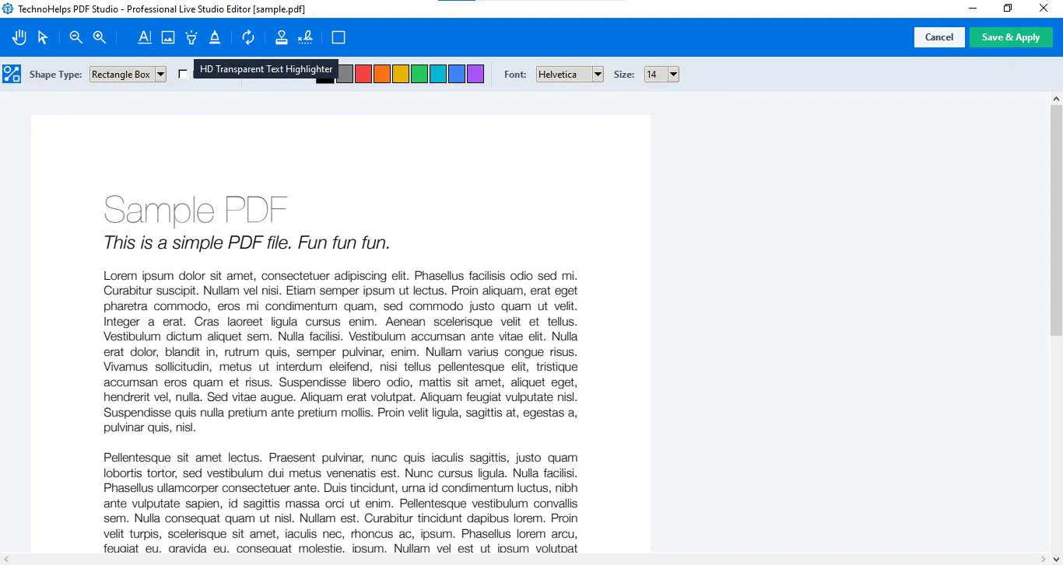Screen dimensions: 1063x565
Task: Choose the purple color swatch
Action: point(475,74)
